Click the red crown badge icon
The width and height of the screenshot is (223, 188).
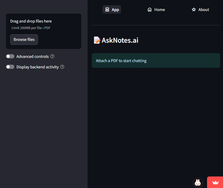[215, 183]
